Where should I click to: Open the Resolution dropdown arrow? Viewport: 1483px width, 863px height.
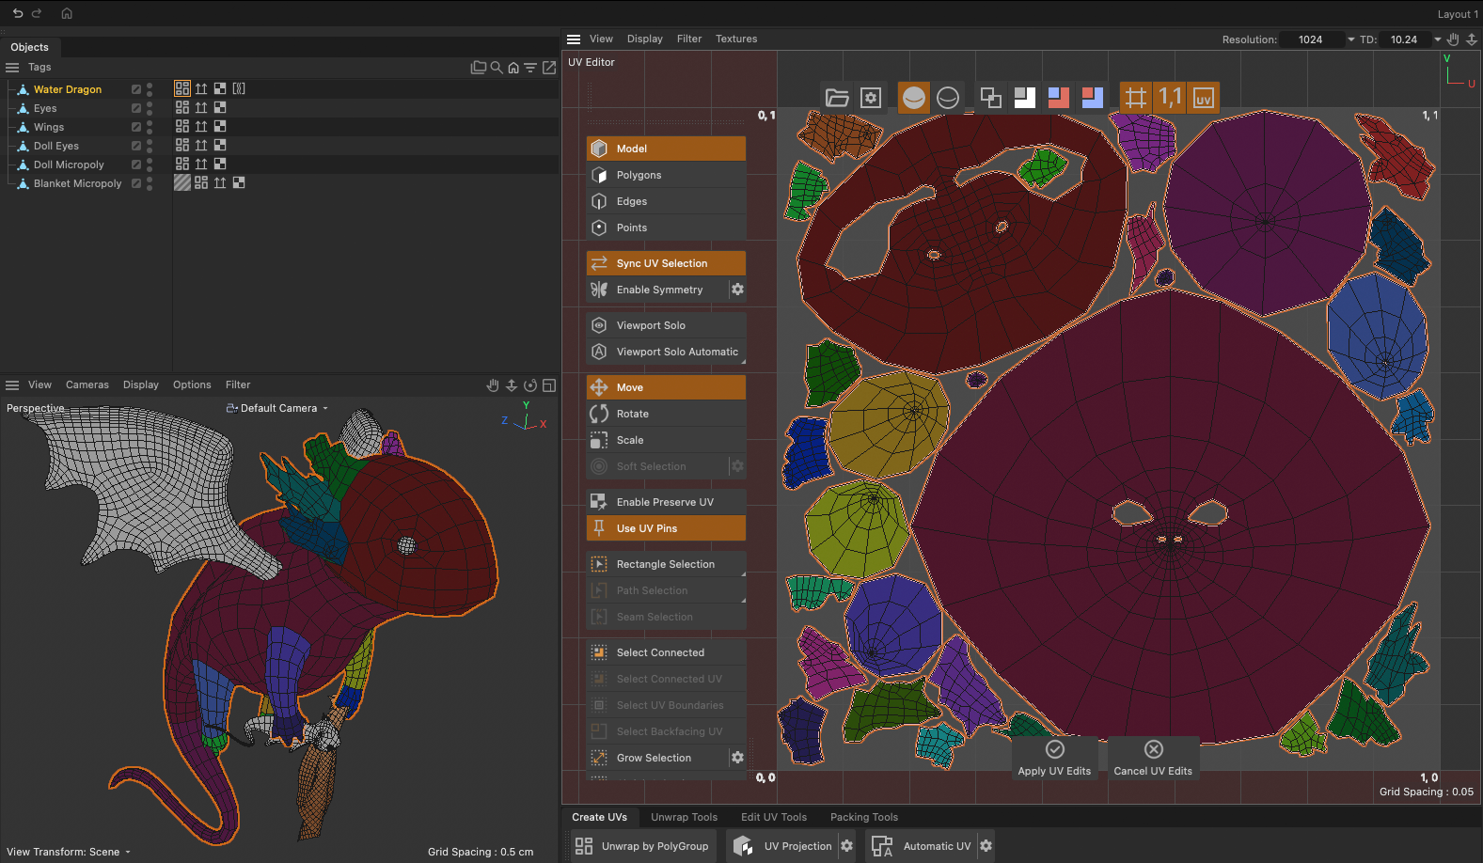coord(1351,39)
